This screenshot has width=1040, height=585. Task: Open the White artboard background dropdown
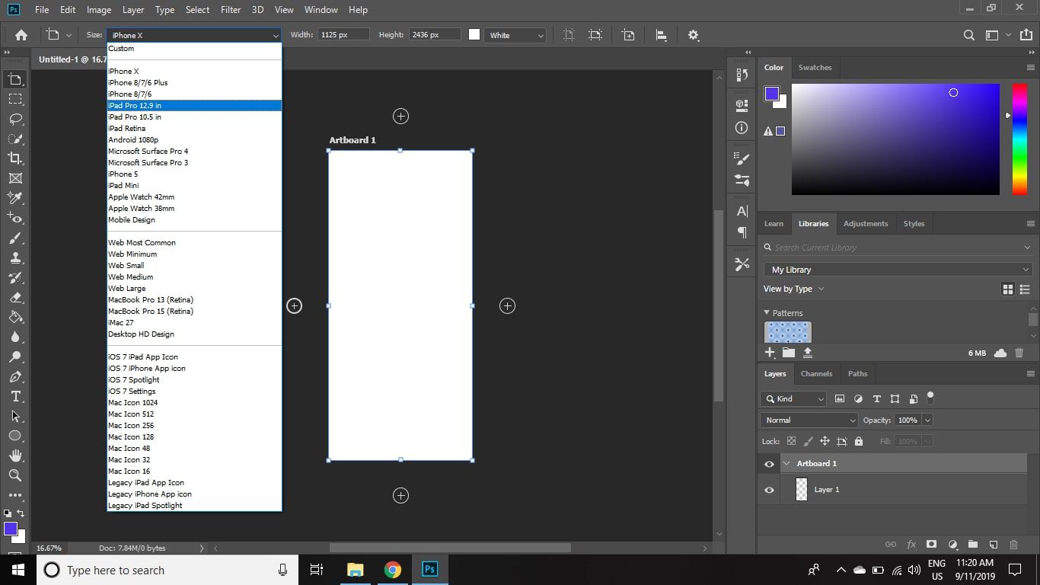click(x=517, y=35)
